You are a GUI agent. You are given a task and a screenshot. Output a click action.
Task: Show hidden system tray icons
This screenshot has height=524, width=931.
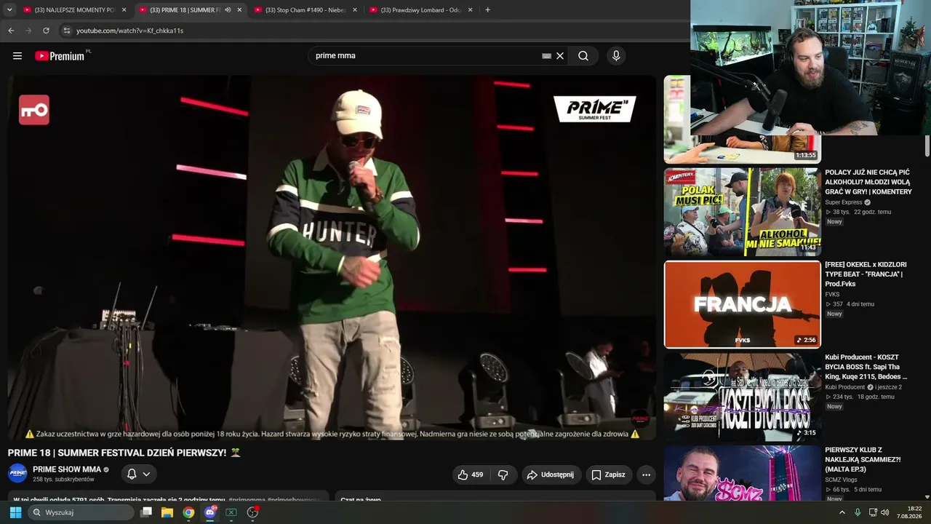(842, 512)
